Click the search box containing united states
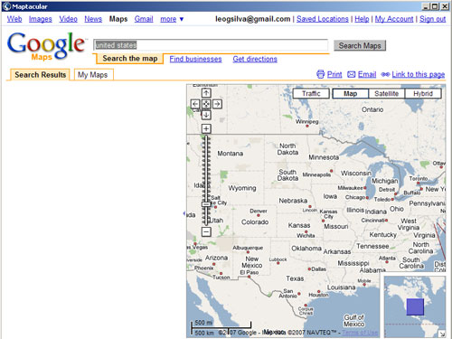 click(x=211, y=45)
